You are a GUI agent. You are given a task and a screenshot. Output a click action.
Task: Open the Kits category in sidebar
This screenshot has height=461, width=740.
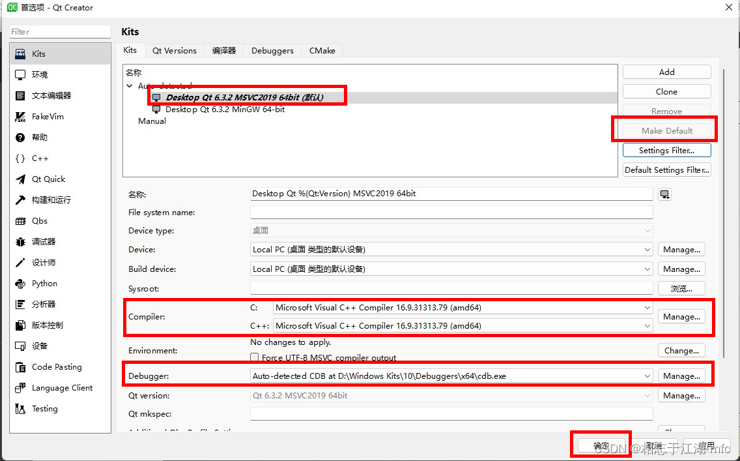pos(61,54)
